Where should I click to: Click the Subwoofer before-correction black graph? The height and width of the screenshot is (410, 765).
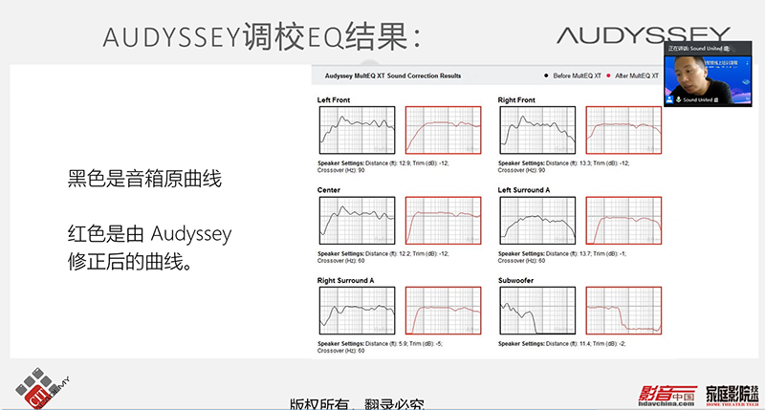pyautogui.click(x=537, y=311)
